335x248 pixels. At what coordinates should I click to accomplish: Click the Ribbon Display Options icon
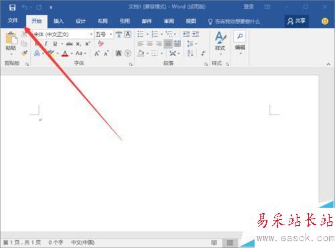(267, 7)
